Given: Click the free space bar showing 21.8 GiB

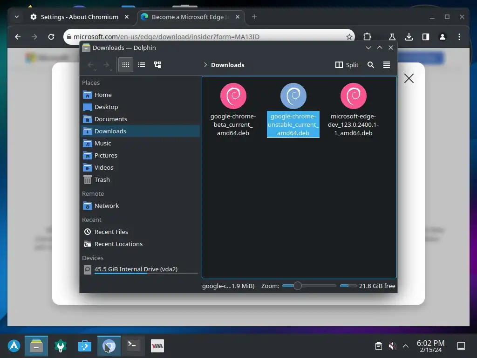Looking at the screenshot, I should click(x=348, y=286).
